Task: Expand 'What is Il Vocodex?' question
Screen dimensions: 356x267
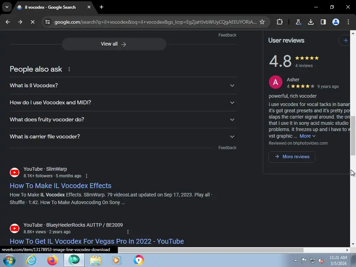Action: pyautogui.click(x=123, y=86)
